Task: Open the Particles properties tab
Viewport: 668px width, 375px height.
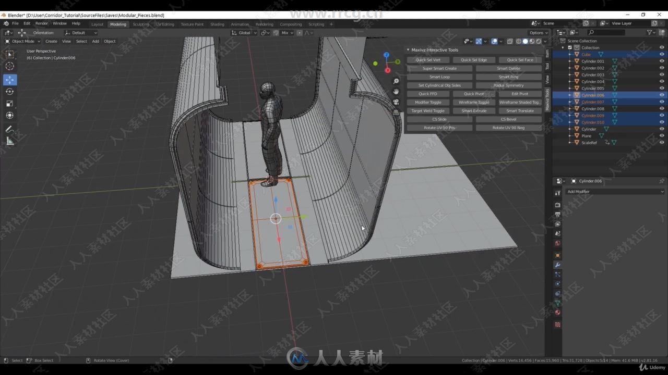Action: 557,274
